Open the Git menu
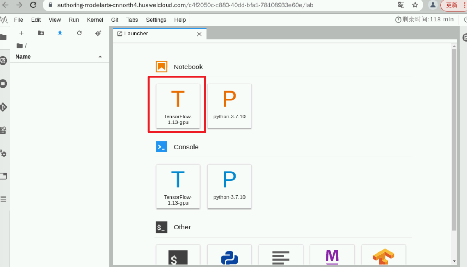The width and height of the screenshot is (467, 267). point(115,20)
